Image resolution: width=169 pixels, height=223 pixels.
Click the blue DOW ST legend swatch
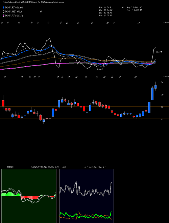(3, 7)
